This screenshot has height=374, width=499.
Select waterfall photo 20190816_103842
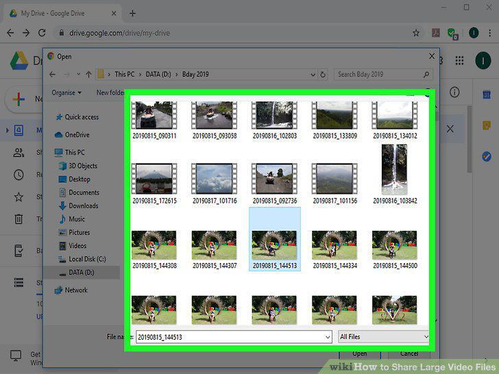[395, 174]
